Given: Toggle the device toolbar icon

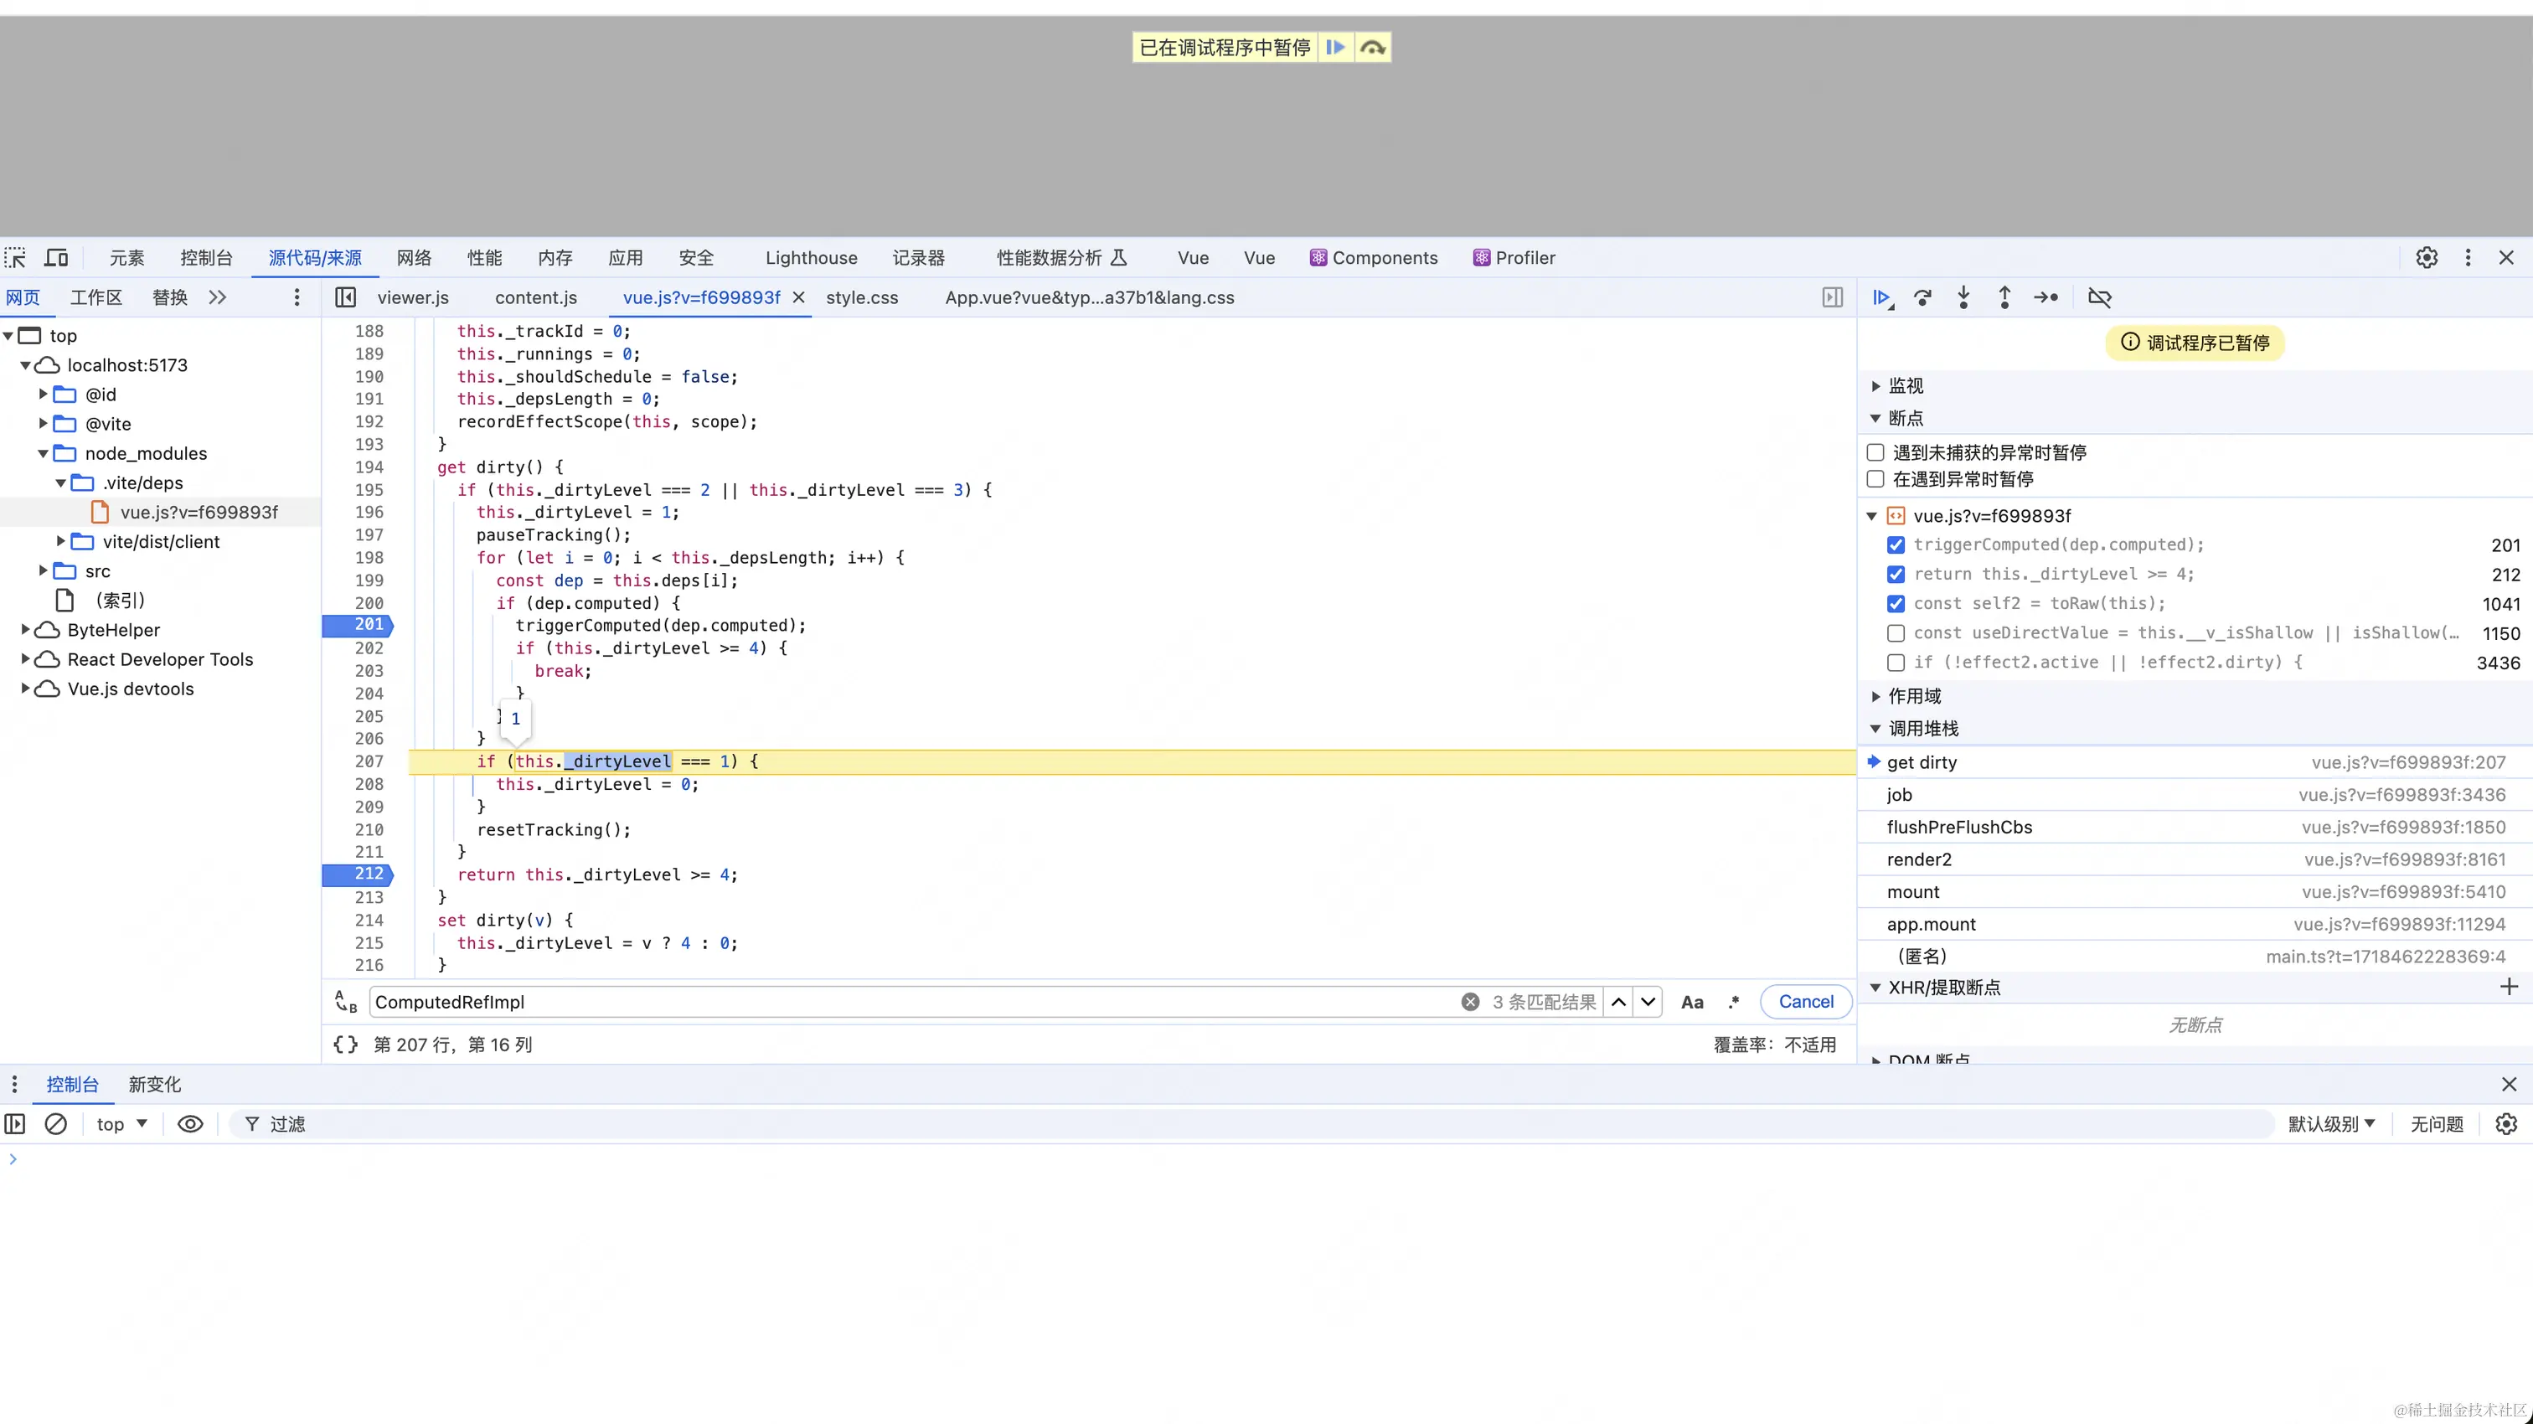Looking at the screenshot, I should pyautogui.click(x=57, y=258).
